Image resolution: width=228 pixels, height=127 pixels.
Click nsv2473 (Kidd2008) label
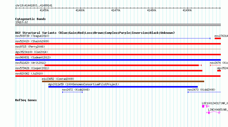pyautogui.click(x=201, y=90)
